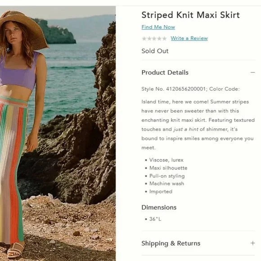Click the Product Details section header
Viewport: 261px width, 261px height.
click(165, 72)
